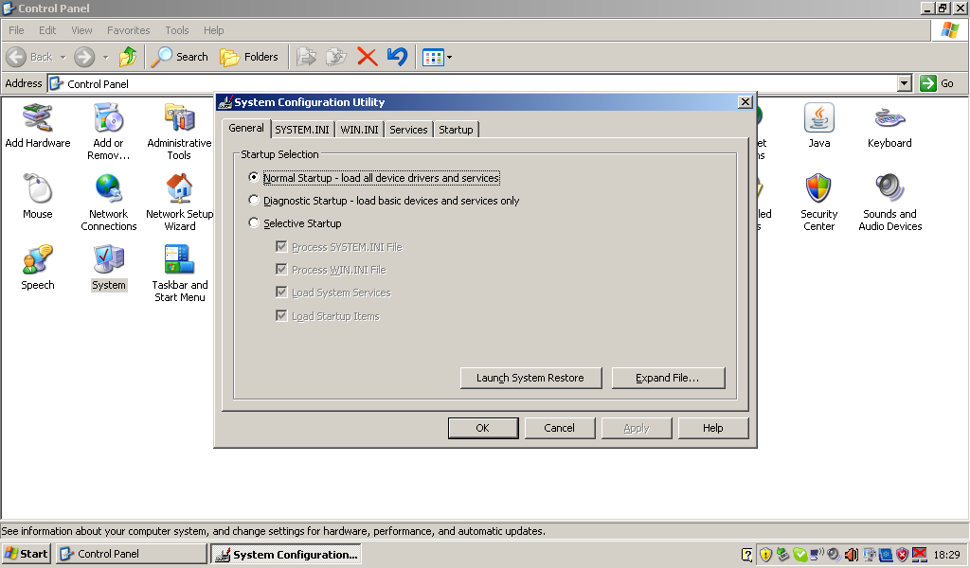Viewport: 970px width, 568px height.
Task: Open the Tools menu
Action: pyautogui.click(x=177, y=30)
